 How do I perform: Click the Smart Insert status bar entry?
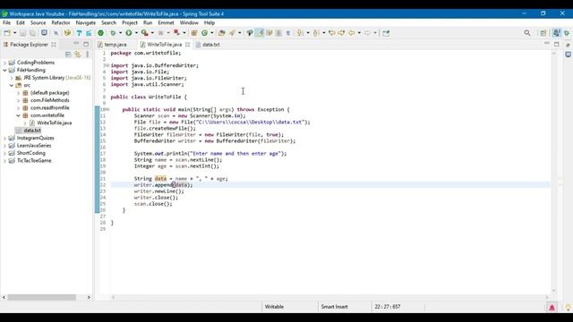tap(334, 307)
